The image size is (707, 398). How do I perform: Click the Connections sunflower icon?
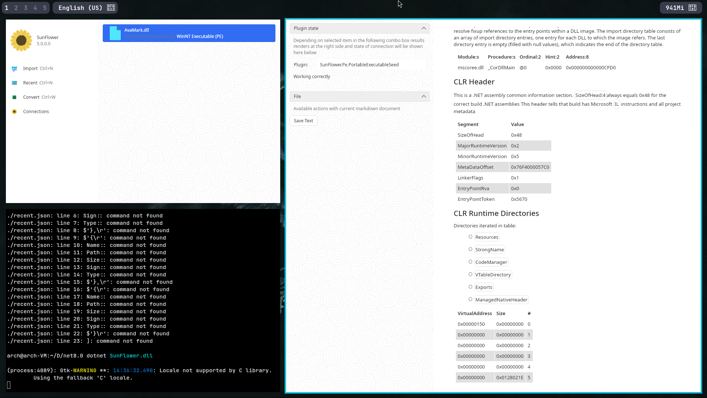coord(14,112)
